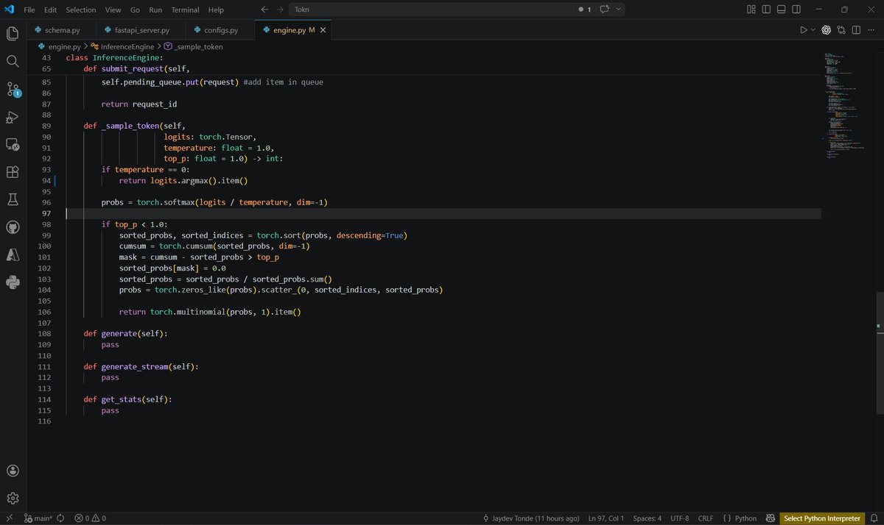Screen dimensions: 884x525
Task: Open the Selection menu
Action: (81, 10)
